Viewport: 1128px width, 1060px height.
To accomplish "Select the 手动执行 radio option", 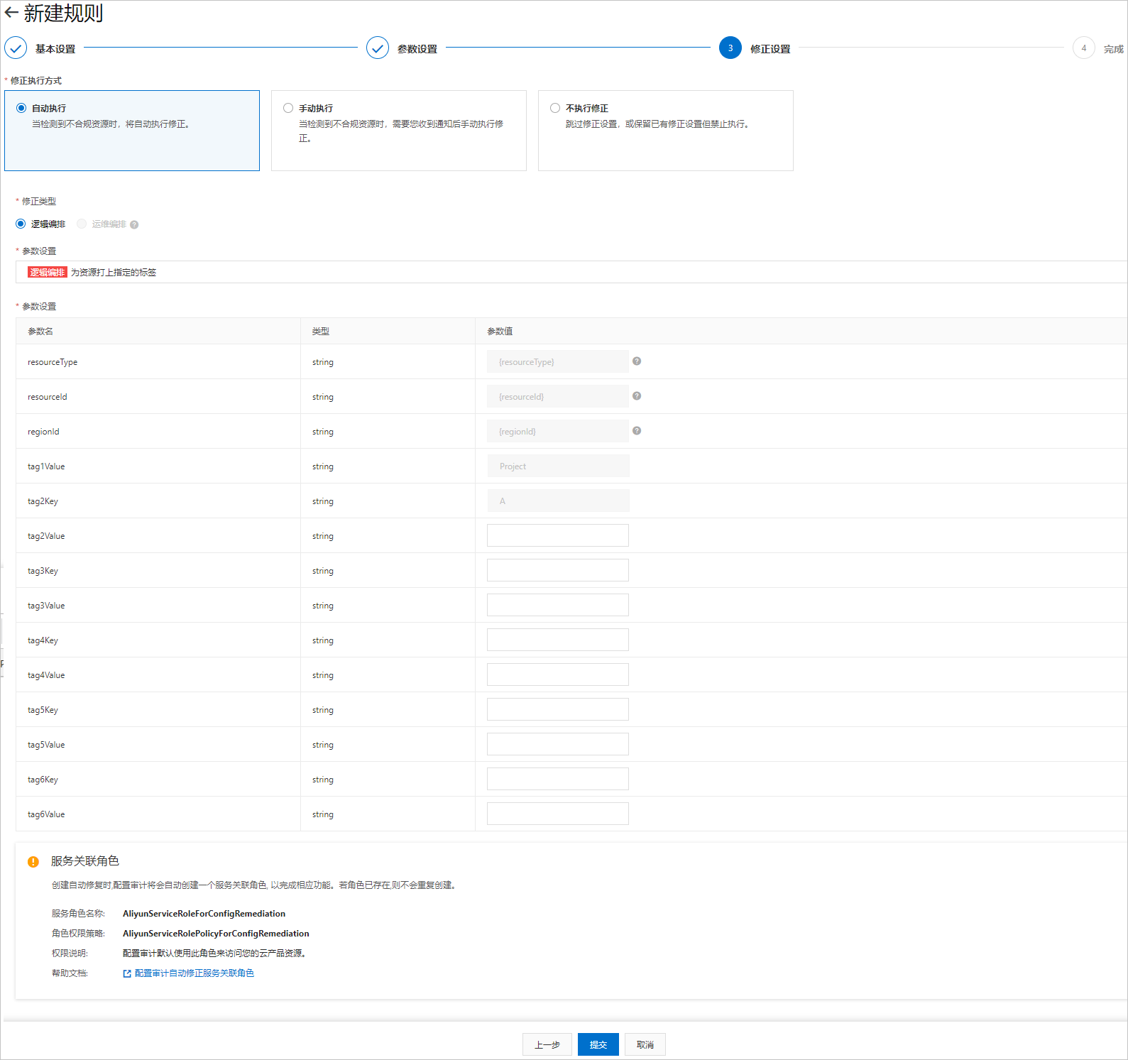I will (288, 108).
